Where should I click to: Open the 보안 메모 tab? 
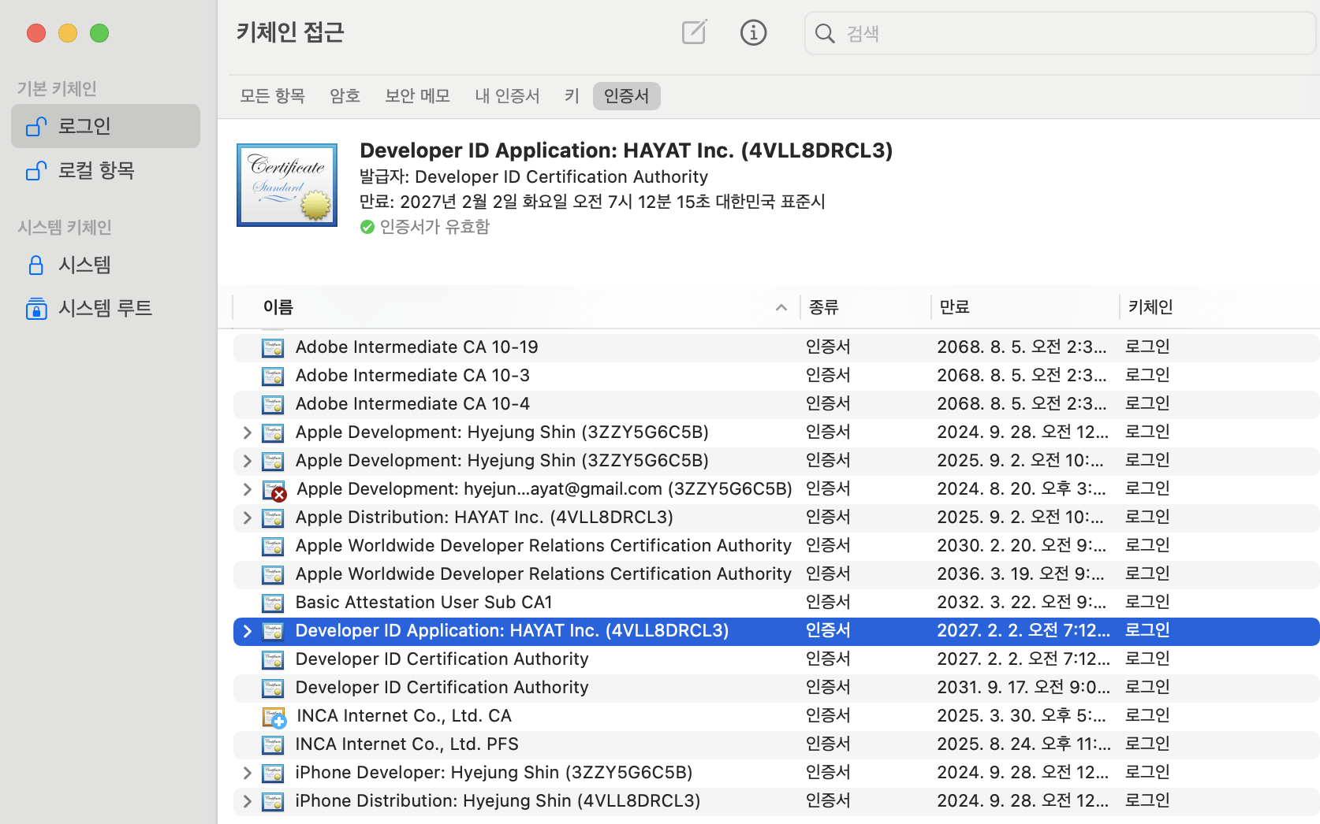(417, 96)
